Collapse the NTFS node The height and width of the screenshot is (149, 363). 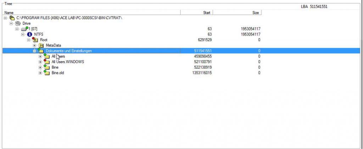pyautogui.click(x=23, y=34)
